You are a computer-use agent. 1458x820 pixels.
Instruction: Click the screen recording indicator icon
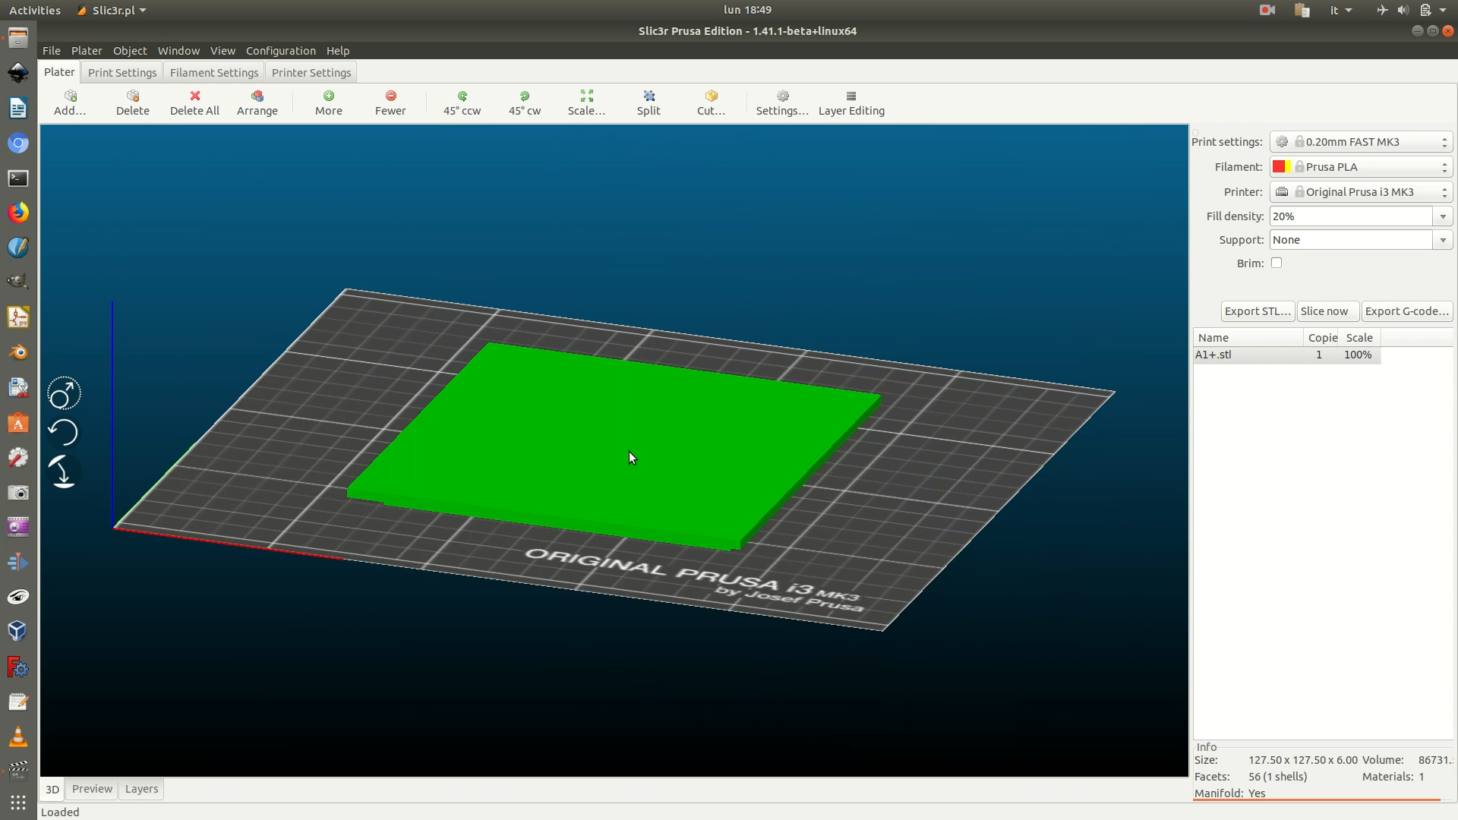(x=1267, y=10)
